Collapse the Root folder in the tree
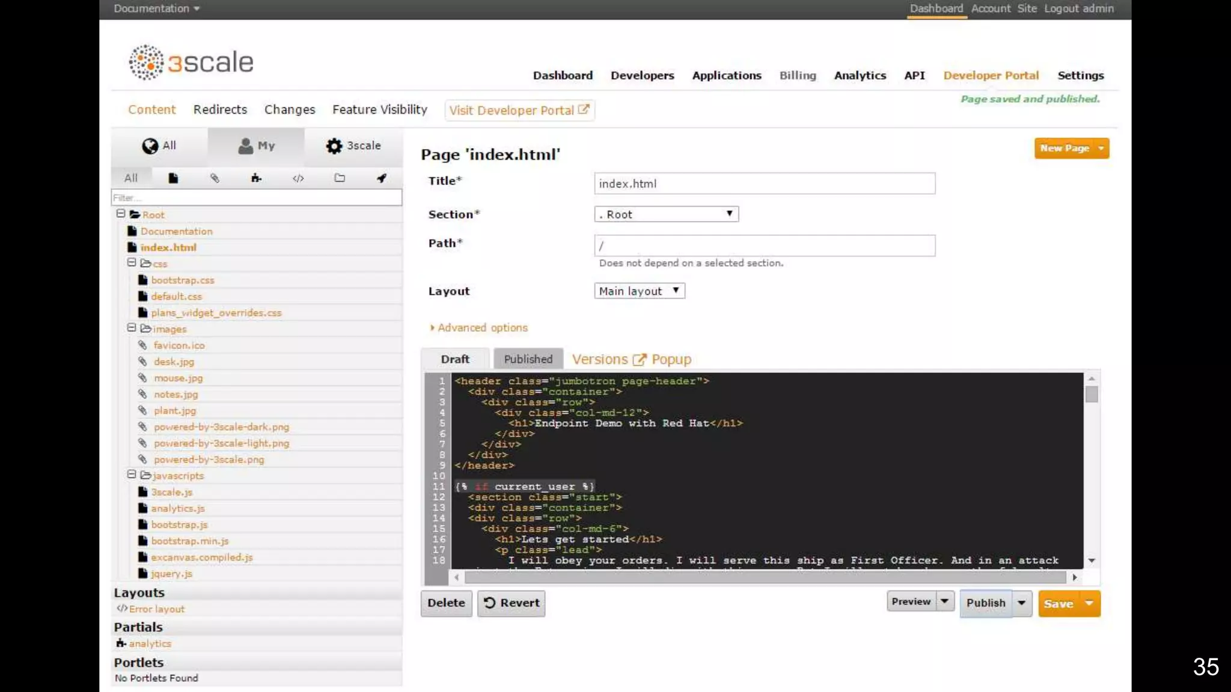The height and width of the screenshot is (692, 1231). (121, 214)
